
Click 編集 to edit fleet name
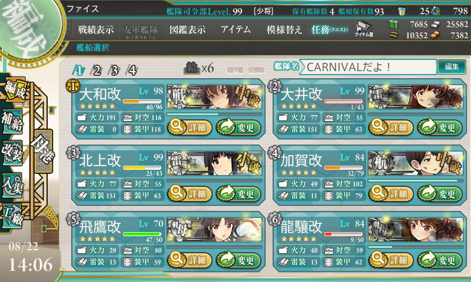(452, 67)
